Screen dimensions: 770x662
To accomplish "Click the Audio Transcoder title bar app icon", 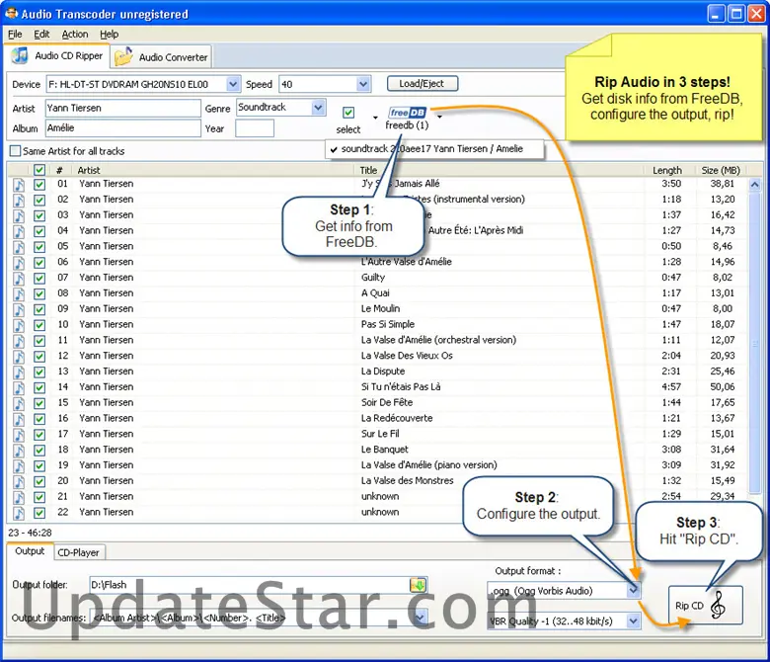I will coord(11,13).
